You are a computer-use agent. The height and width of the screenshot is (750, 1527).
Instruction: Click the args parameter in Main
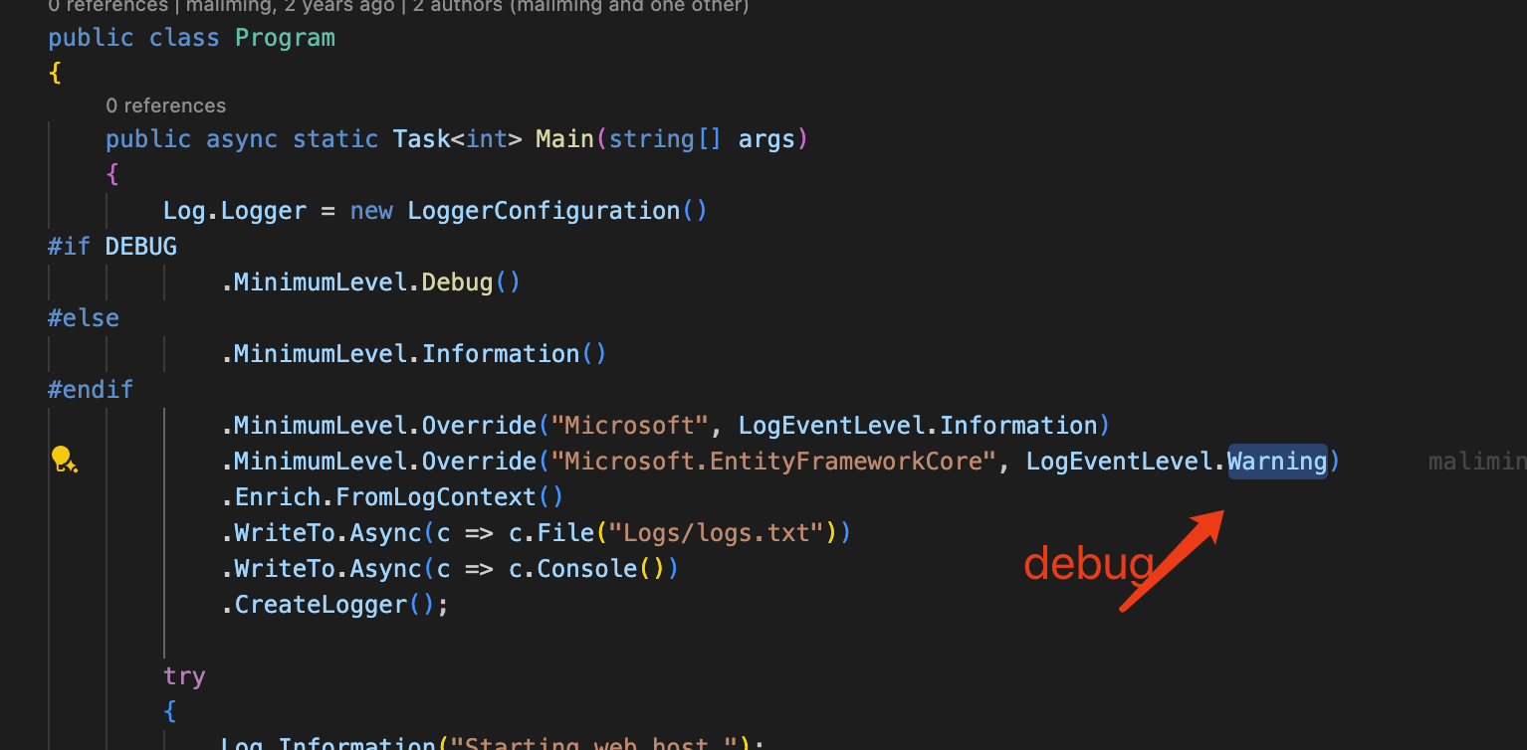[x=766, y=138]
